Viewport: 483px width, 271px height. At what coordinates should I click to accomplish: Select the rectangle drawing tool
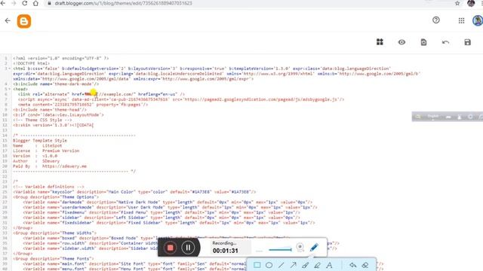click(257, 265)
